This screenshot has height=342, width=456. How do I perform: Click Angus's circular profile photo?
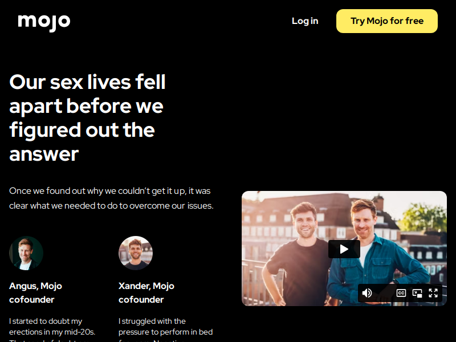tap(26, 253)
